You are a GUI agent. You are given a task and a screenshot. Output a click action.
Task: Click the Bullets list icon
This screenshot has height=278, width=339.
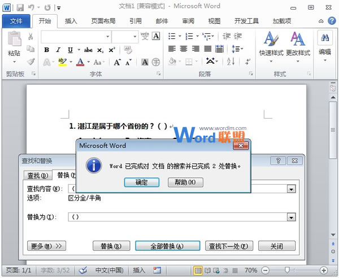pos(172,36)
